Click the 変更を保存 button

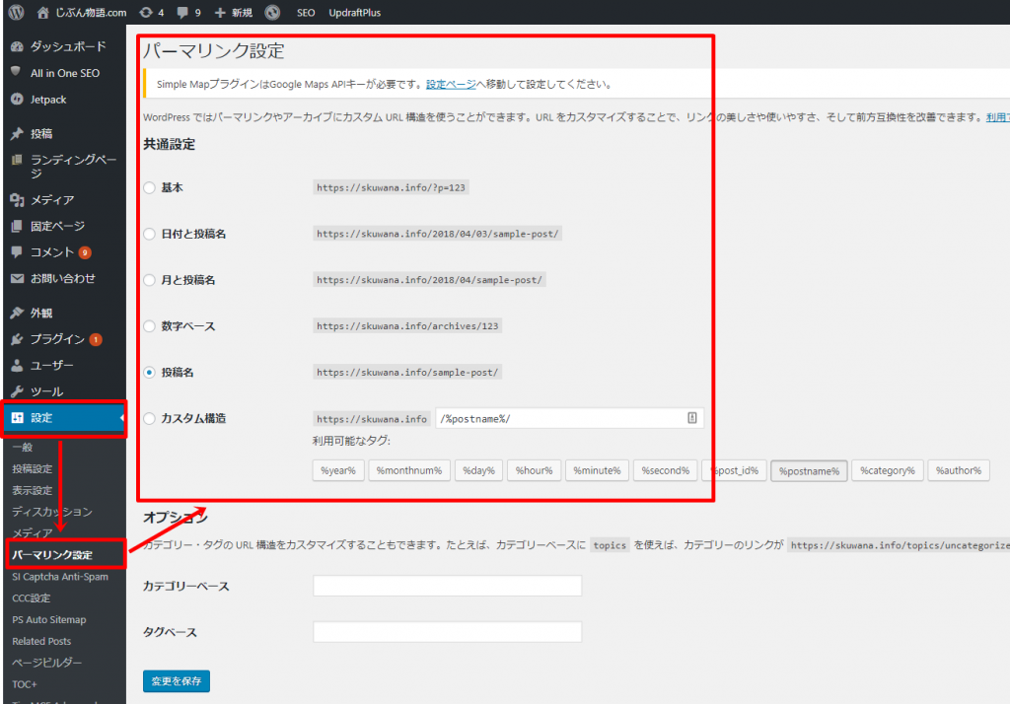tap(177, 680)
